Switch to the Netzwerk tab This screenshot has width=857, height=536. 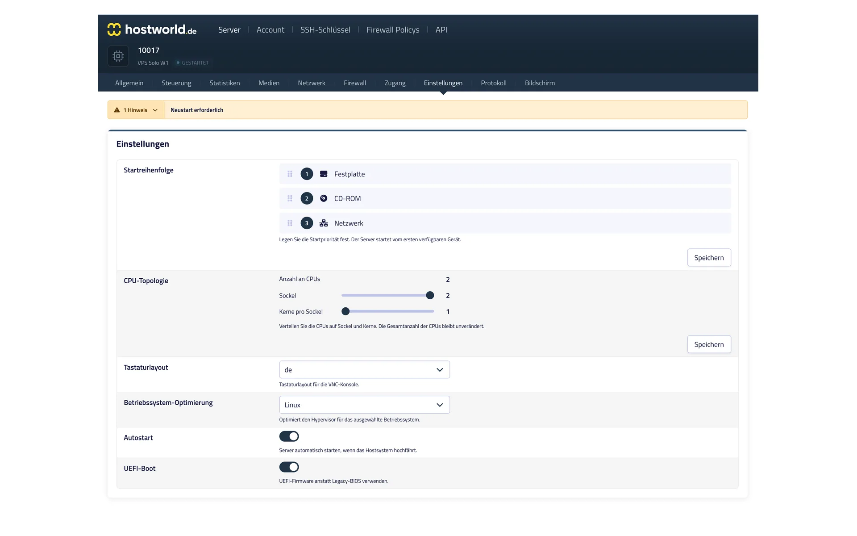click(x=312, y=83)
